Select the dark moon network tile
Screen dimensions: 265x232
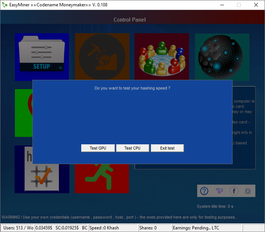pyautogui.click(x=222, y=57)
